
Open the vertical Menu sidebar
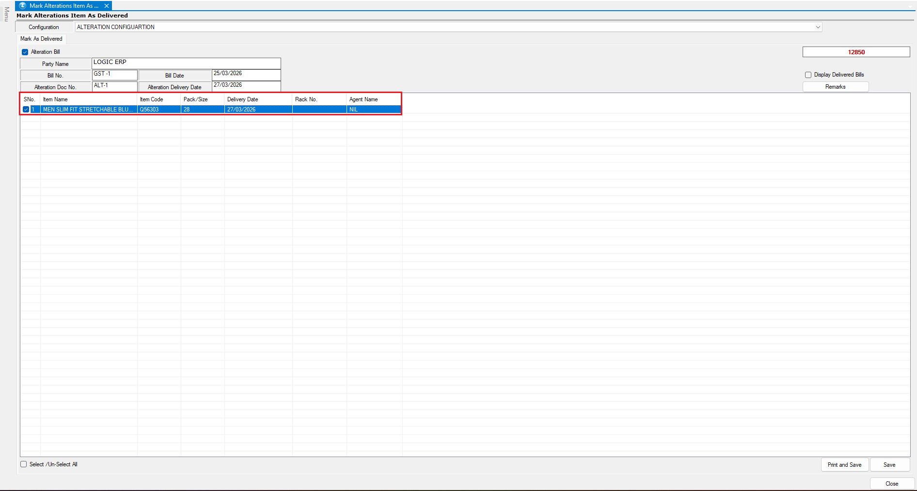(x=6, y=14)
